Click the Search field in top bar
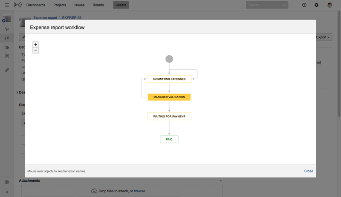This screenshot has height=197, width=341. [264, 5]
